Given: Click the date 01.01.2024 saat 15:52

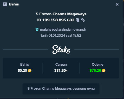Looking at the screenshot, I should tap(65, 36).
